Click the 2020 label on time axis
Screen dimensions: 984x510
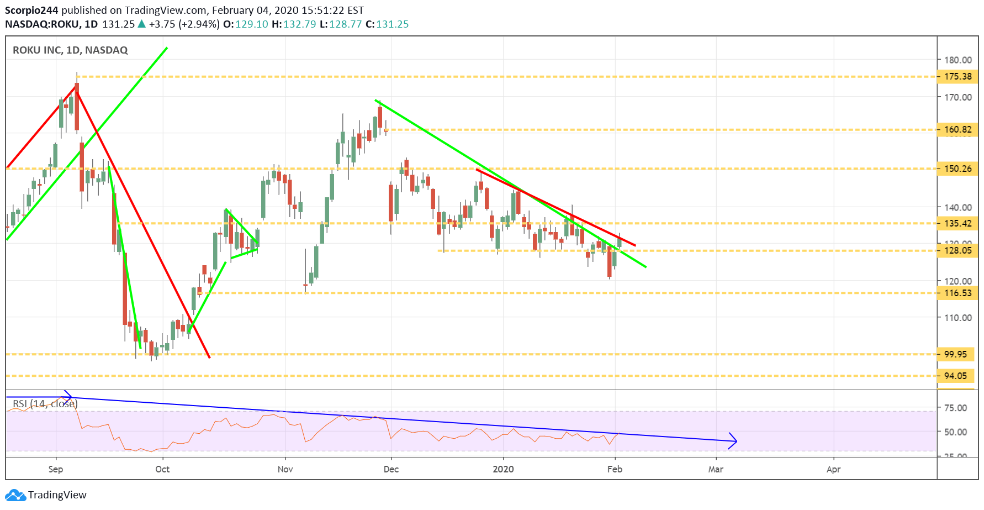tap(503, 469)
